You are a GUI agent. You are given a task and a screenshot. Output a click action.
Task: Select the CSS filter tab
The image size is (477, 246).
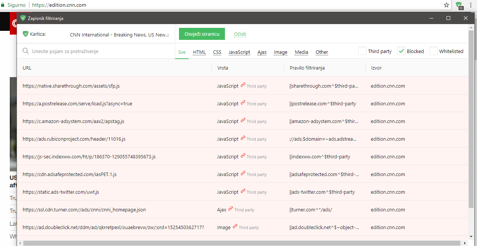click(217, 52)
